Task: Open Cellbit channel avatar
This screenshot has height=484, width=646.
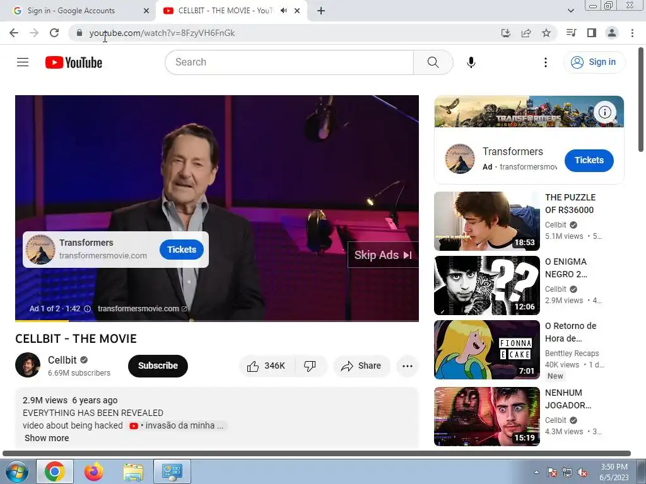Action: pos(28,365)
